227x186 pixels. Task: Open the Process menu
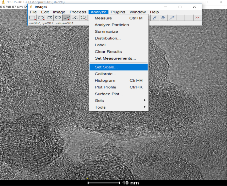pos(78,12)
